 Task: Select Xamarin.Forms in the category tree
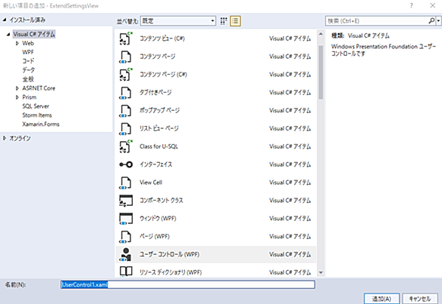(41, 124)
